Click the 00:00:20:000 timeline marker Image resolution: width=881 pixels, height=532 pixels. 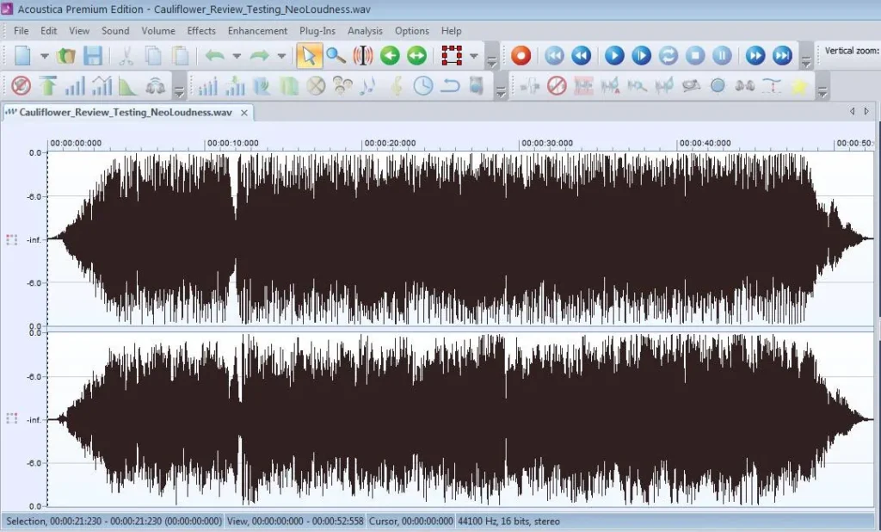(x=390, y=143)
